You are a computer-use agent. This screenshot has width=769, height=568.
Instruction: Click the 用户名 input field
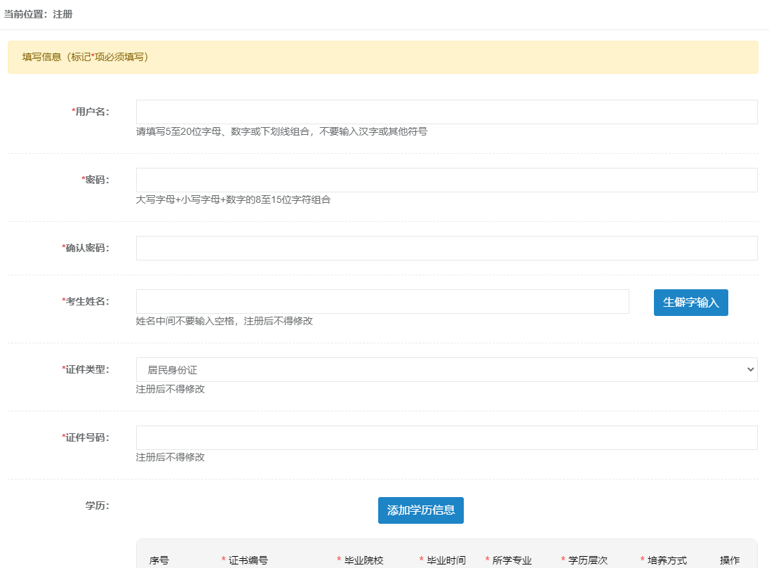click(446, 112)
